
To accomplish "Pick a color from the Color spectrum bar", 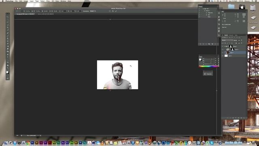I will 209,67.
